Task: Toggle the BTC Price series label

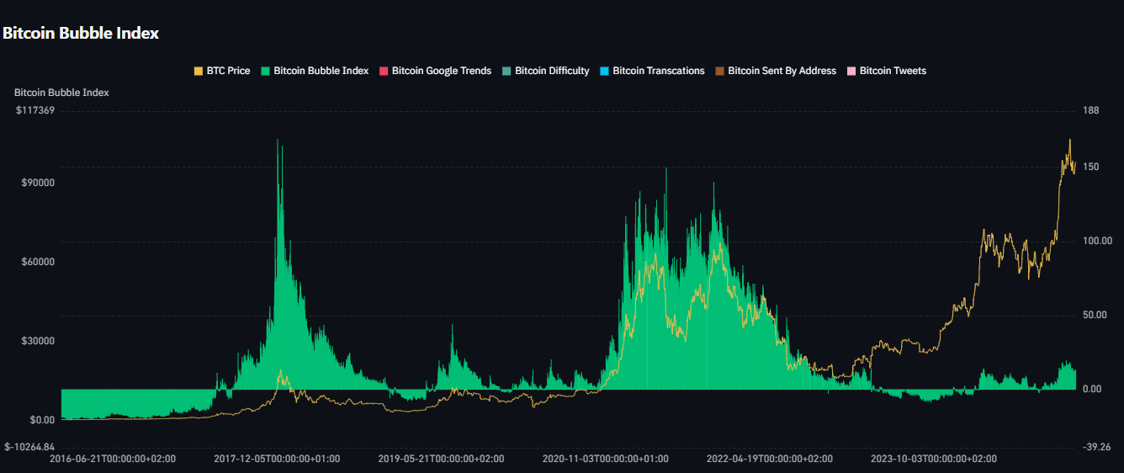Action: click(x=228, y=71)
